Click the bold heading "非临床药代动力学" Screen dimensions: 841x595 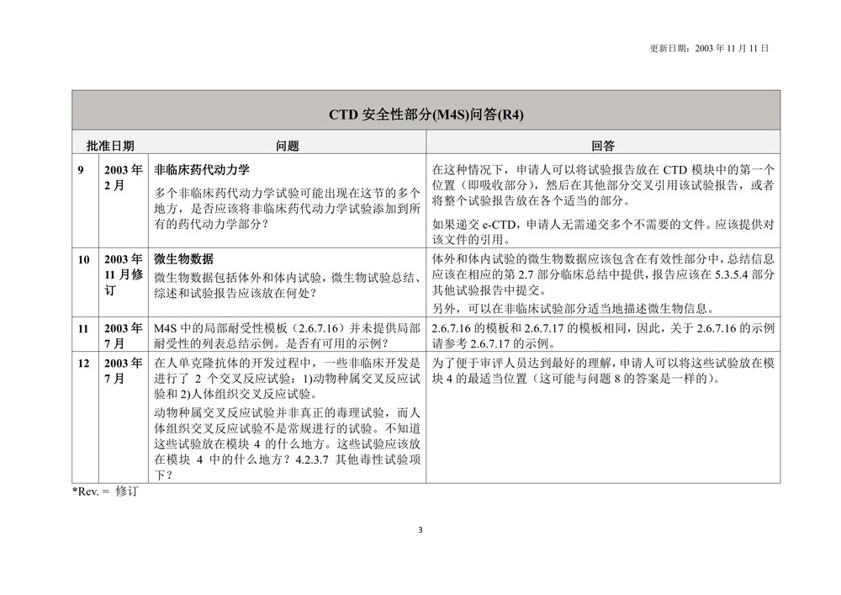click(x=202, y=169)
